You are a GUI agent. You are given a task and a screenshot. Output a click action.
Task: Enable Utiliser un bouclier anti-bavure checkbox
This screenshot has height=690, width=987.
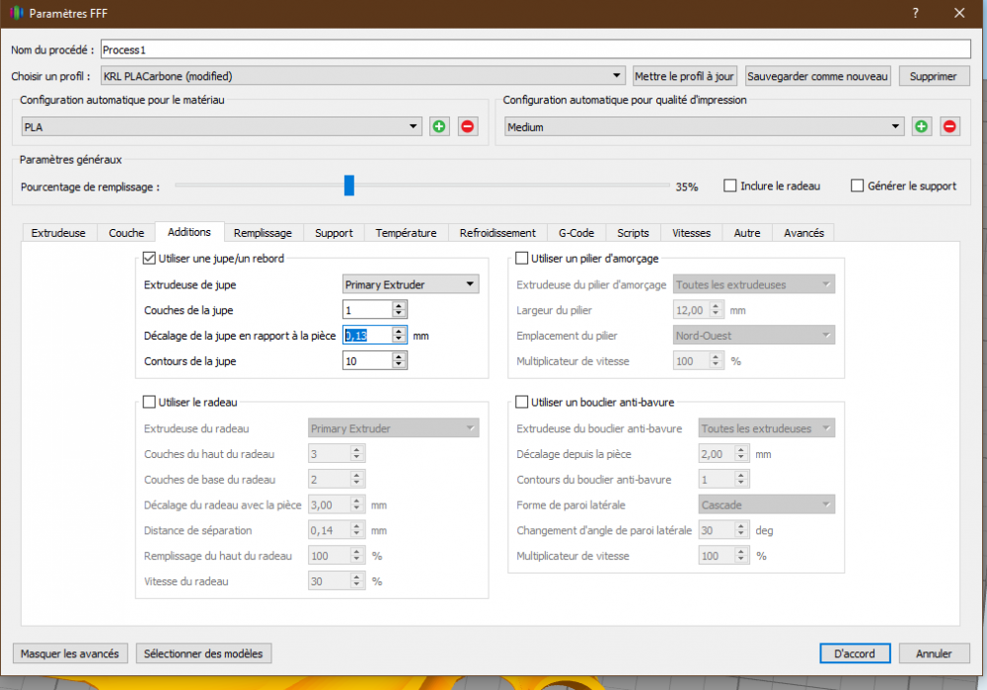point(522,402)
